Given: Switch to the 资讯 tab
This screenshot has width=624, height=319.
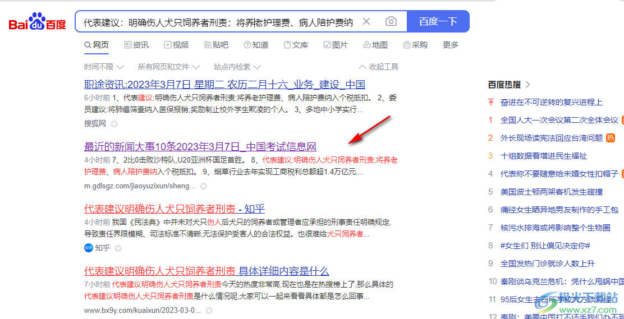Looking at the screenshot, I should tap(136, 45).
